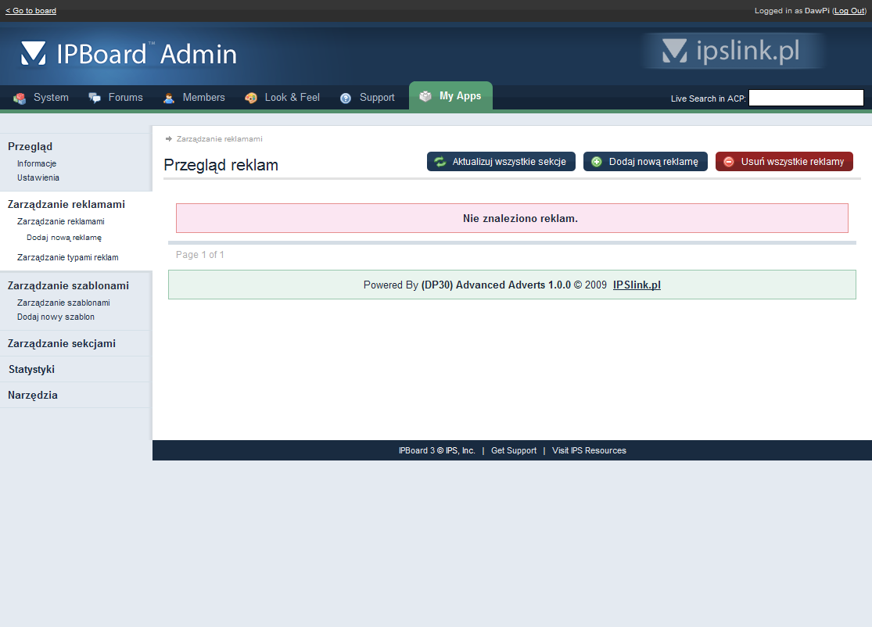This screenshot has height=627, width=872.
Task: Follow the Log Out link
Action: point(849,11)
